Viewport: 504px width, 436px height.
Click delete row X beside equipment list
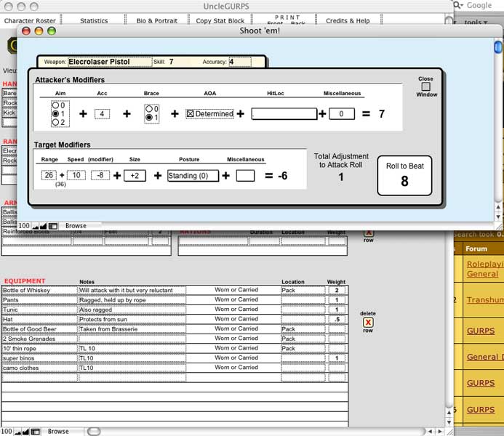point(368,322)
